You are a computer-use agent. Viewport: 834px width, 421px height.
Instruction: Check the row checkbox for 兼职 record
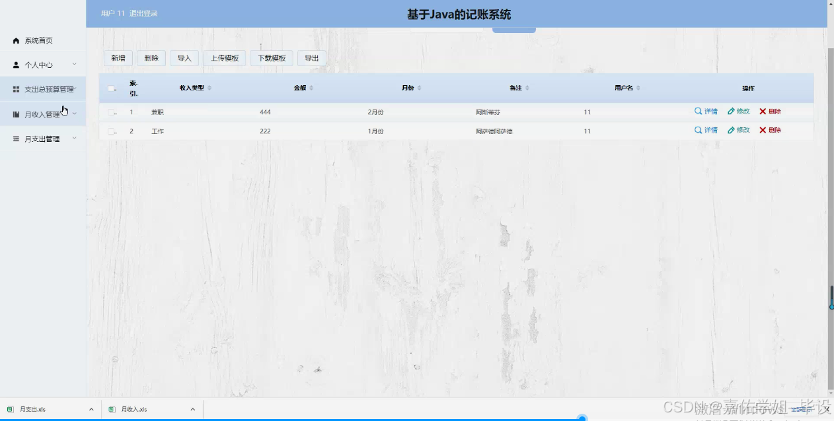pyautogui.click(x=110, y=112)
